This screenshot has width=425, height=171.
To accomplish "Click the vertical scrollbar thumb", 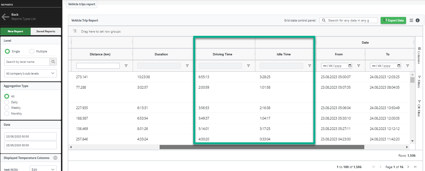I will point(412,80).
